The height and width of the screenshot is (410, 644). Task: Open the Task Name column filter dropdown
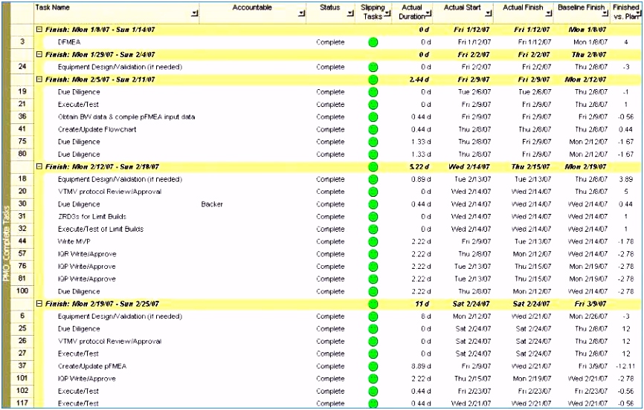coord(195,13)
